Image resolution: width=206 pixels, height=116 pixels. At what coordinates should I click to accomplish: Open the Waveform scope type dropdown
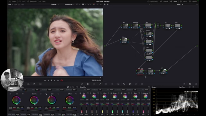(x=183, y=87)
